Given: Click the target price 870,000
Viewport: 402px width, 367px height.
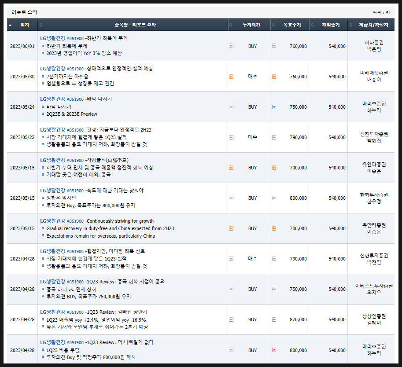Looking at the screenshot, I should 298,319.
